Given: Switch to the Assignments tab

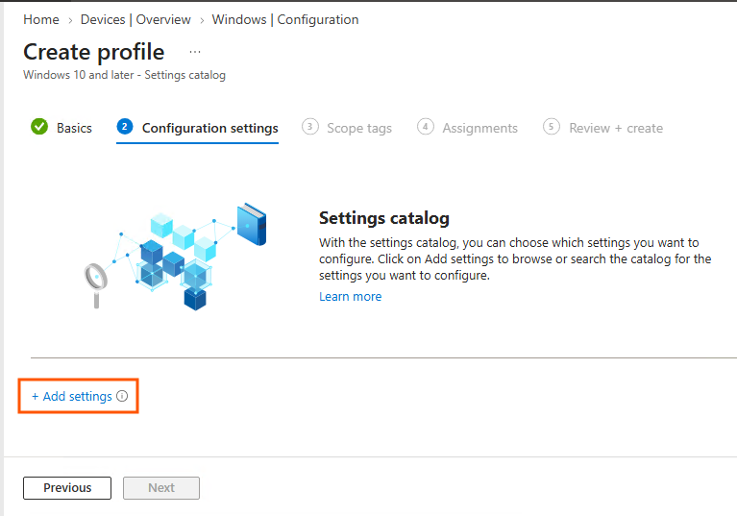Looking at the screenshot, I should (x=467, y=128).
